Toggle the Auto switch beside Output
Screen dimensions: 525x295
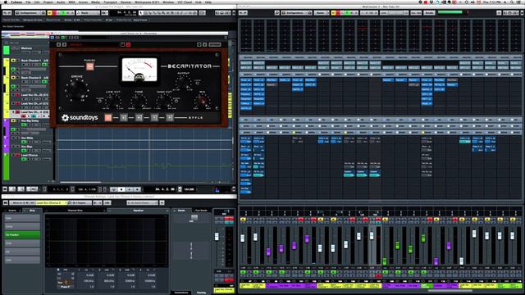coord(198,82)
